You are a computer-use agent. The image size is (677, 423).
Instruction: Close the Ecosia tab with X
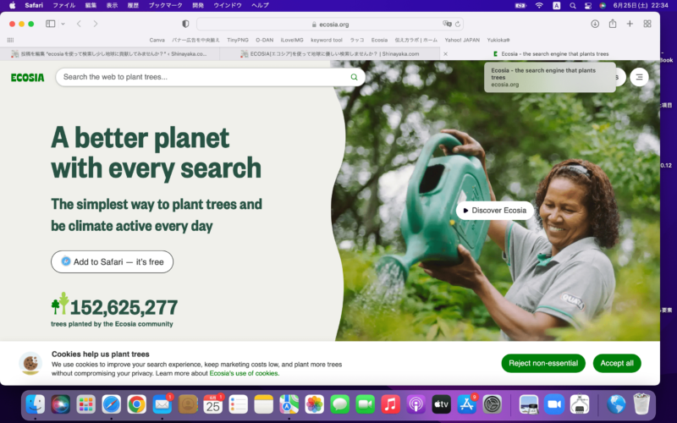click(x=446, y=54)
